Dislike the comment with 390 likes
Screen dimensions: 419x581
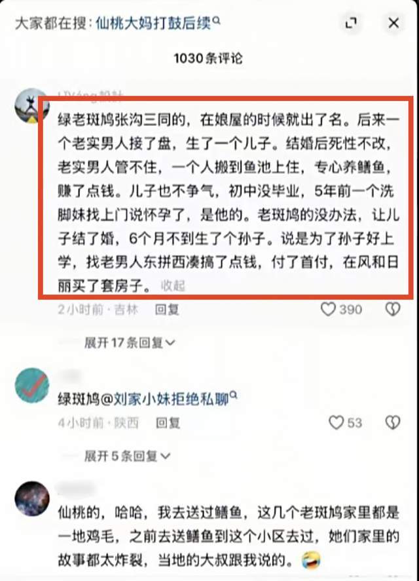[x=393, y=309]
